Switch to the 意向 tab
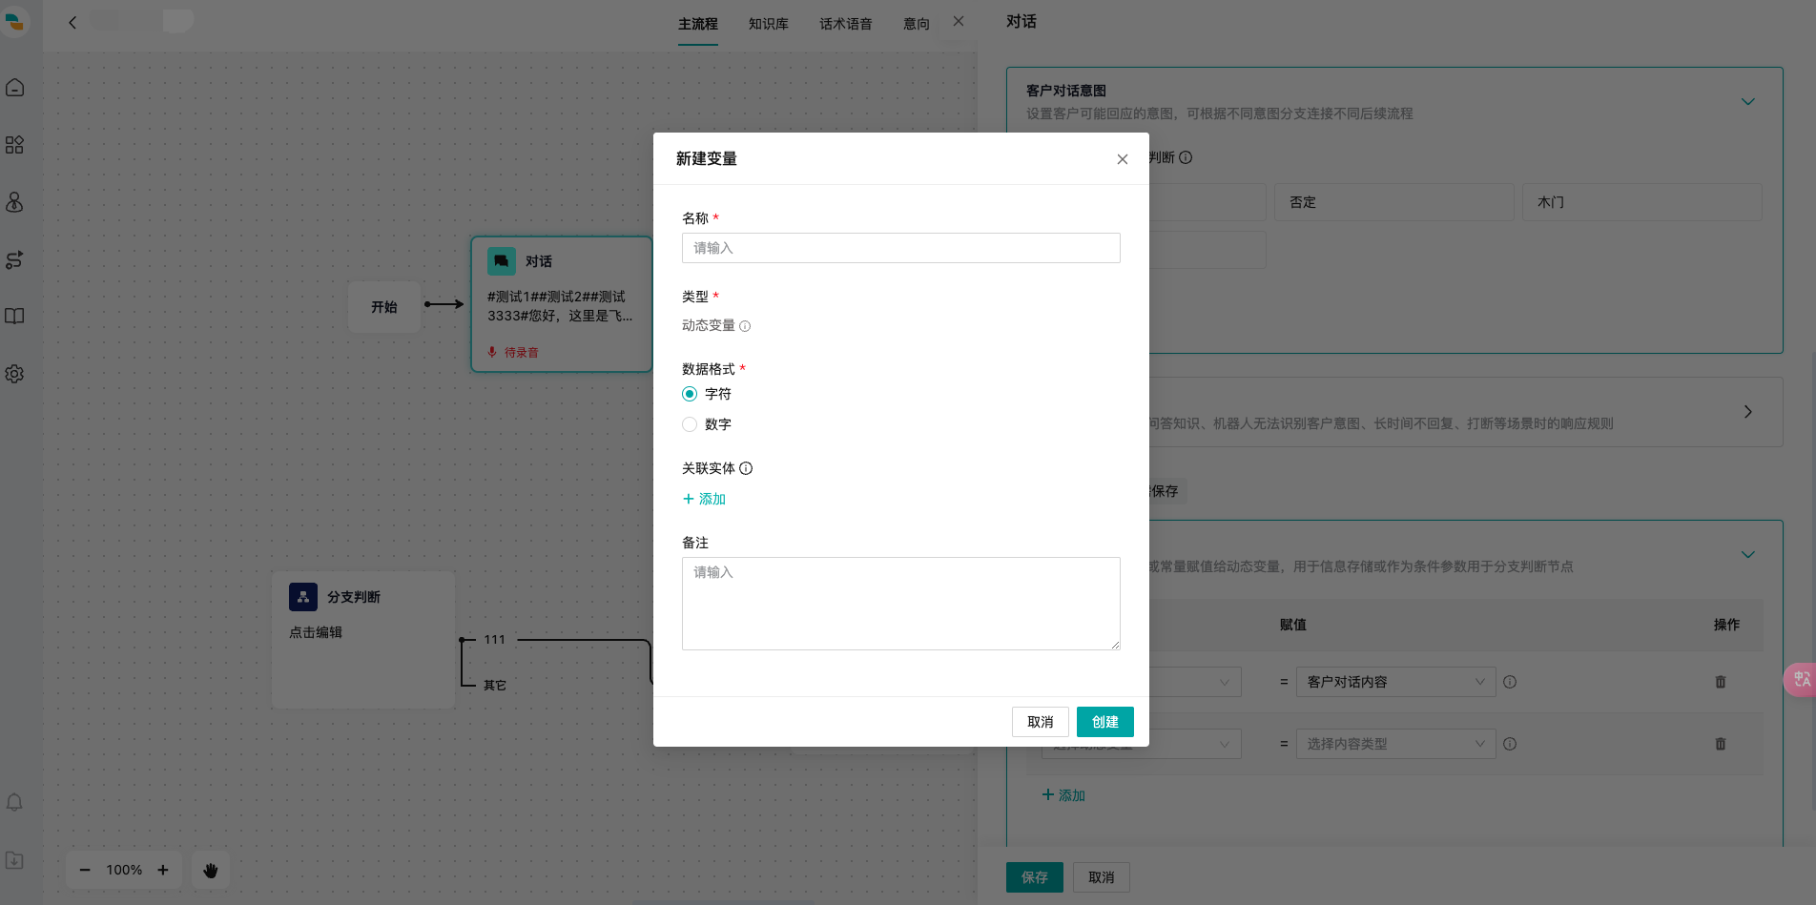The image size is (1816, 905). 917,24
